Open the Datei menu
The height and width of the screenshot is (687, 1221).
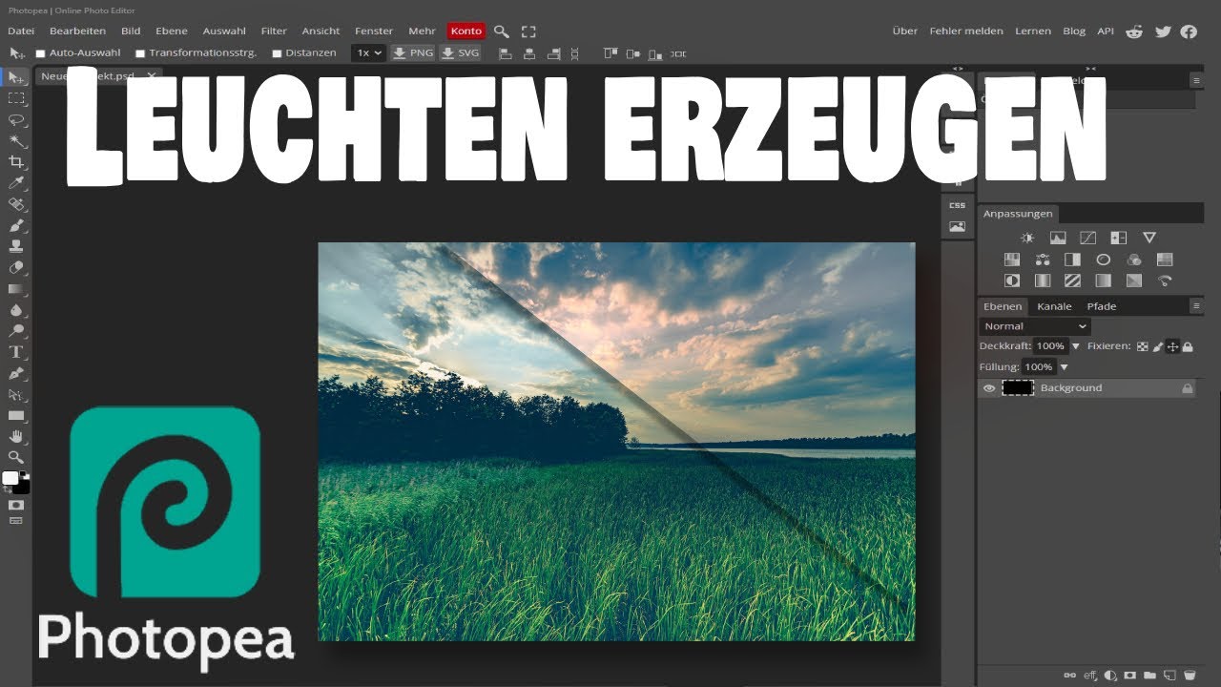click(21, 31)
